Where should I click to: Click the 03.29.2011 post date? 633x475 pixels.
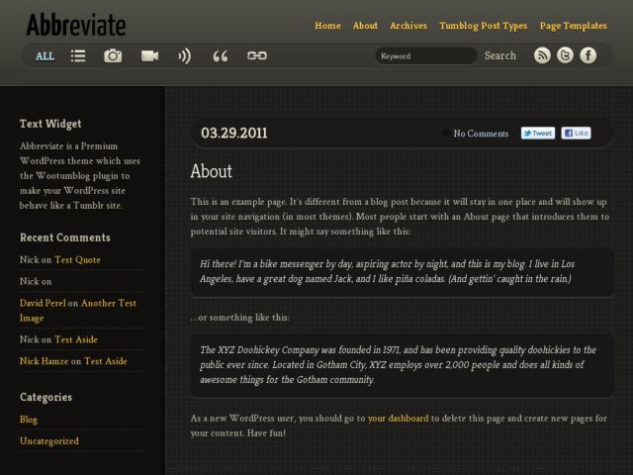pyautogui.click(x=234, y=133)
